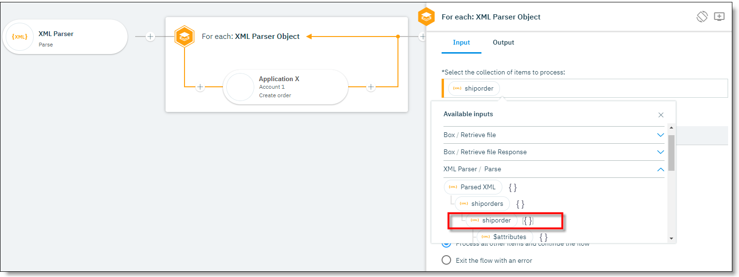Image resolution: width=739 pixels, height=277 pixels.
Task: Select the Parsed XML input pill
Action: 473,187
